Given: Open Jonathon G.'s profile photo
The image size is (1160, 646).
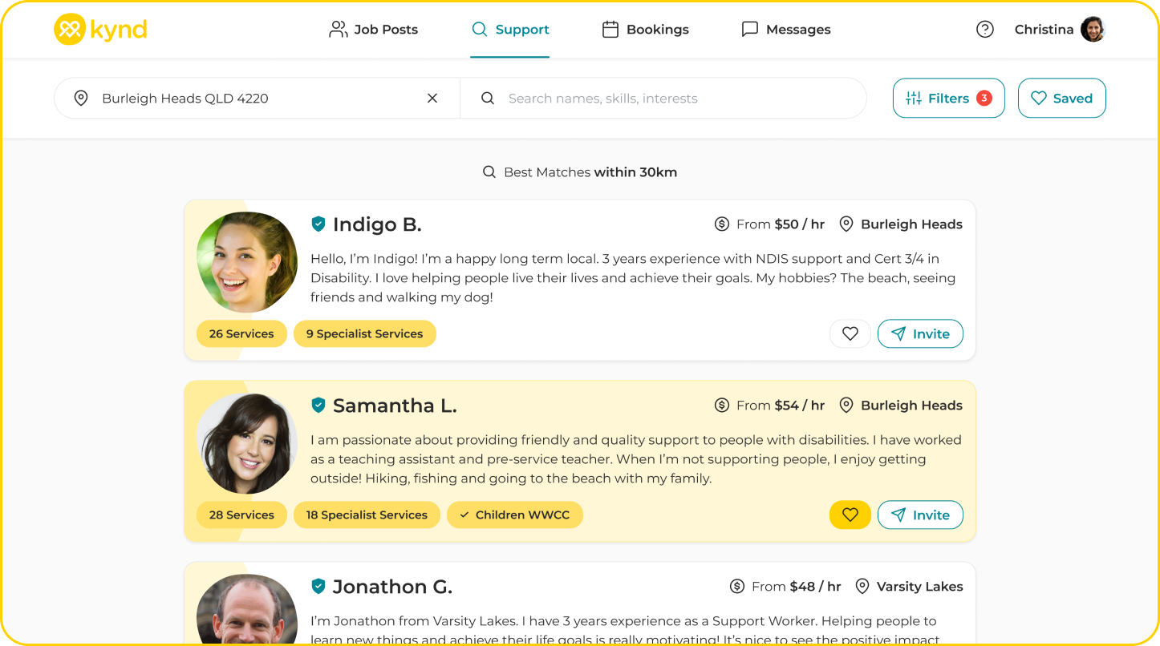Looking at the screenshot, I should [x=247, y=610].
